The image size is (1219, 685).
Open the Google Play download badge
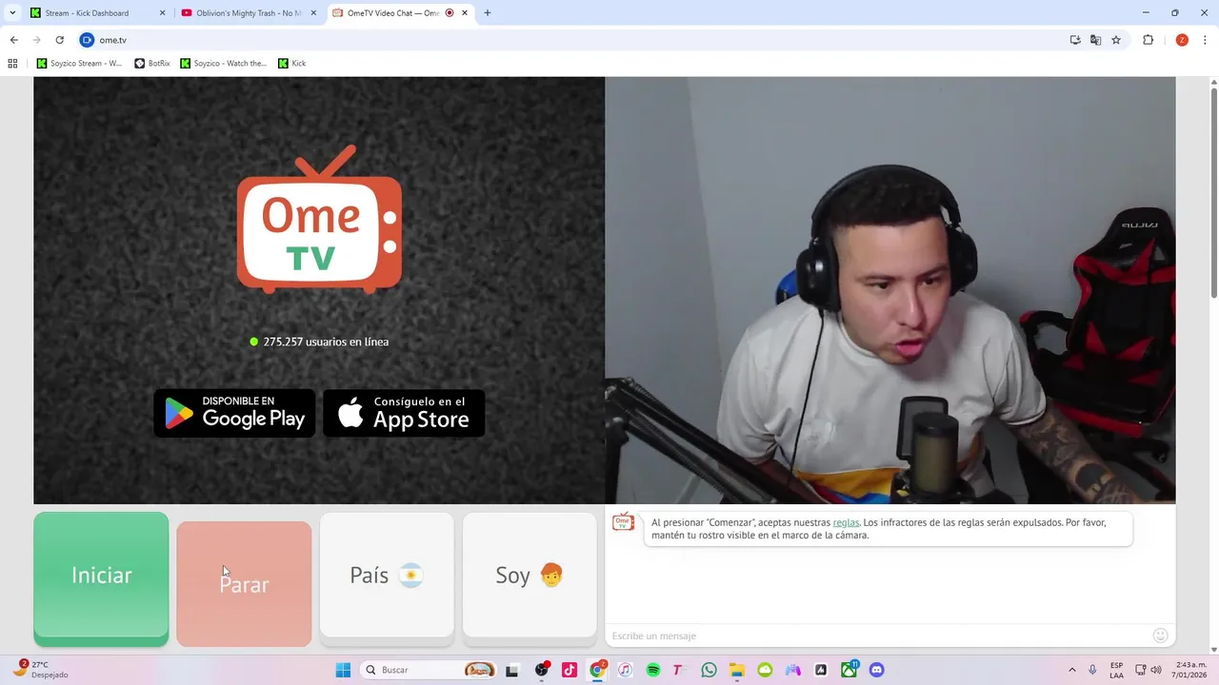(x=234, y=413)
